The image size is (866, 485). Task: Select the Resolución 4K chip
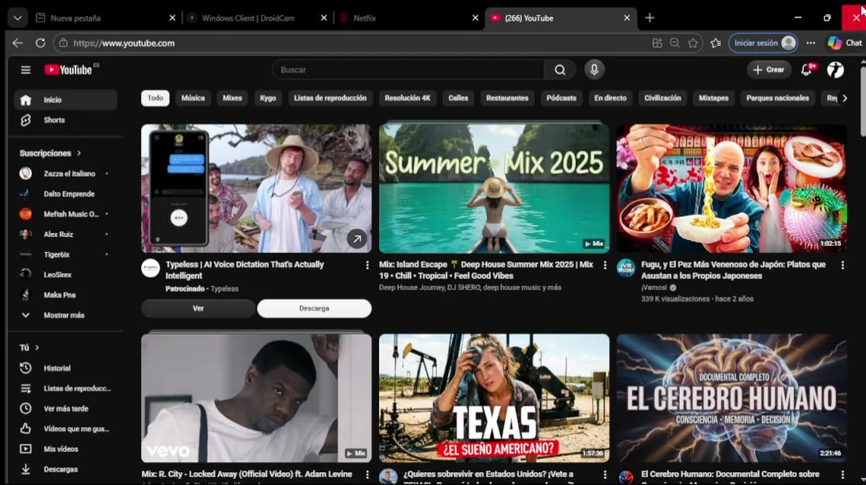tap(407, 98)
